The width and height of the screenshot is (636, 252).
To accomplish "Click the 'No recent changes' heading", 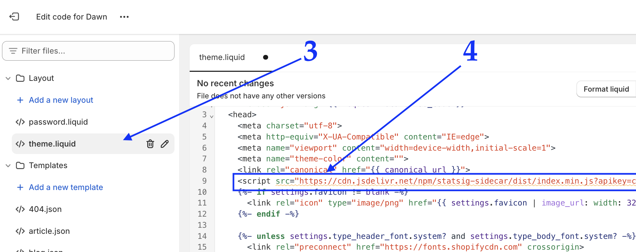I will [x=235, y=83].
